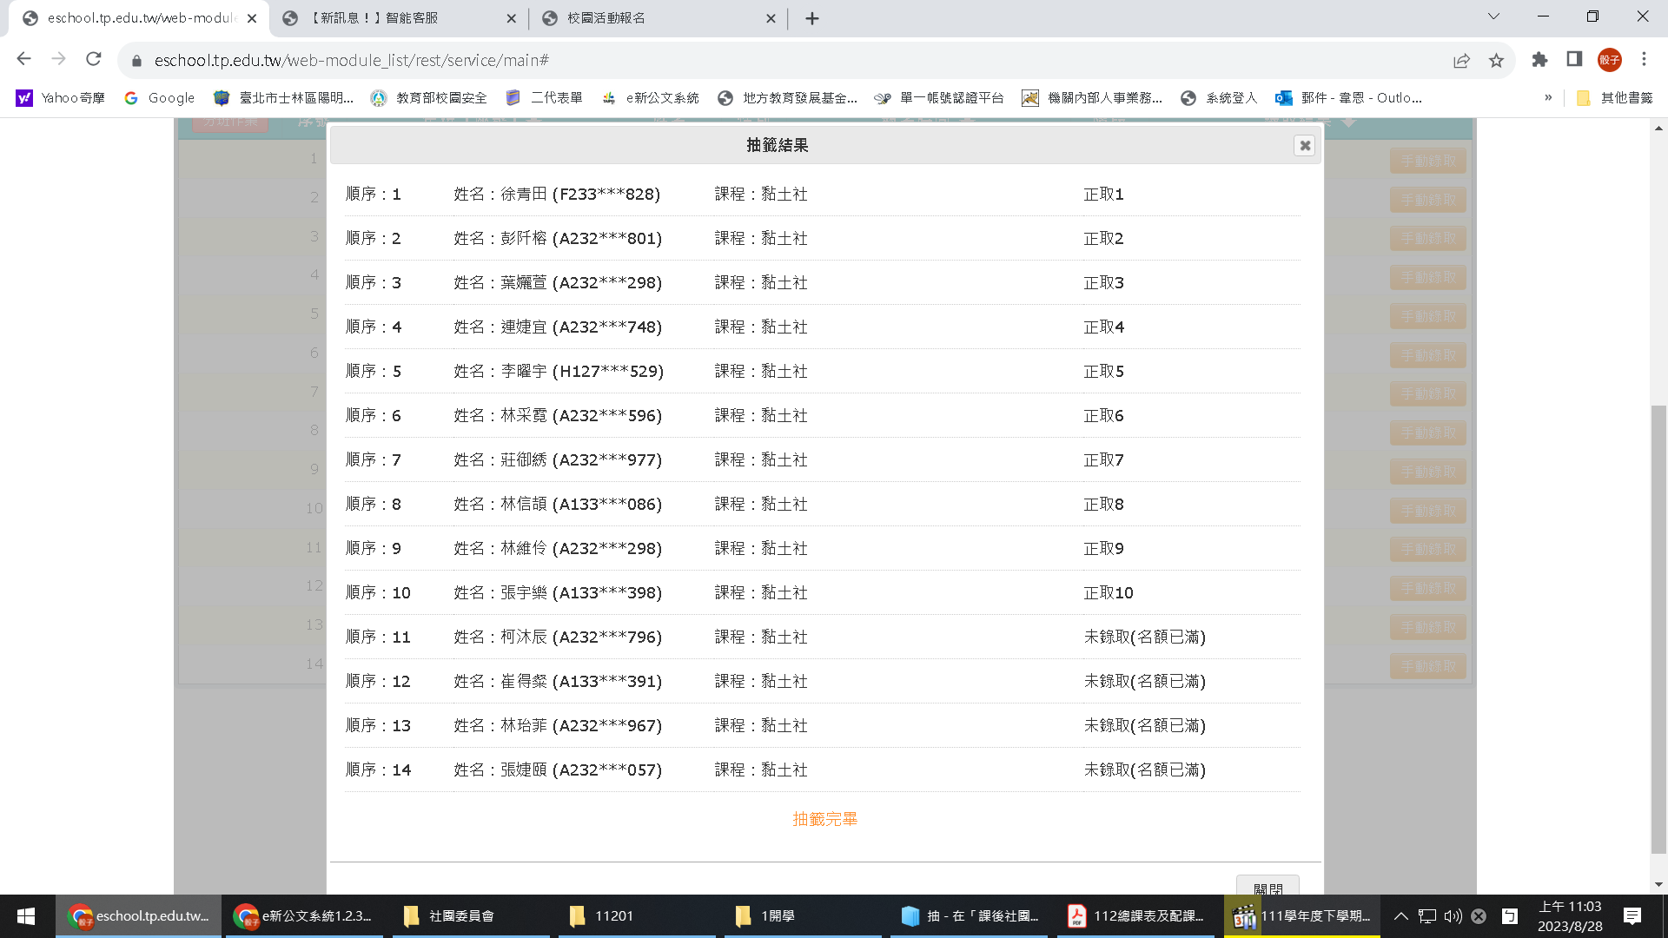Screen dimensions: 1668x938
Task: Open the notification center icon
Action: point(1632,916)
